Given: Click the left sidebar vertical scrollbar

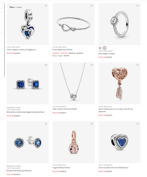Looking at the screenshot, I should (5, 40).
